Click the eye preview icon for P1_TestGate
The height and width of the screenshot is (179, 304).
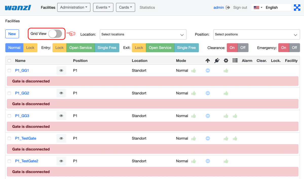click(61, 138)
